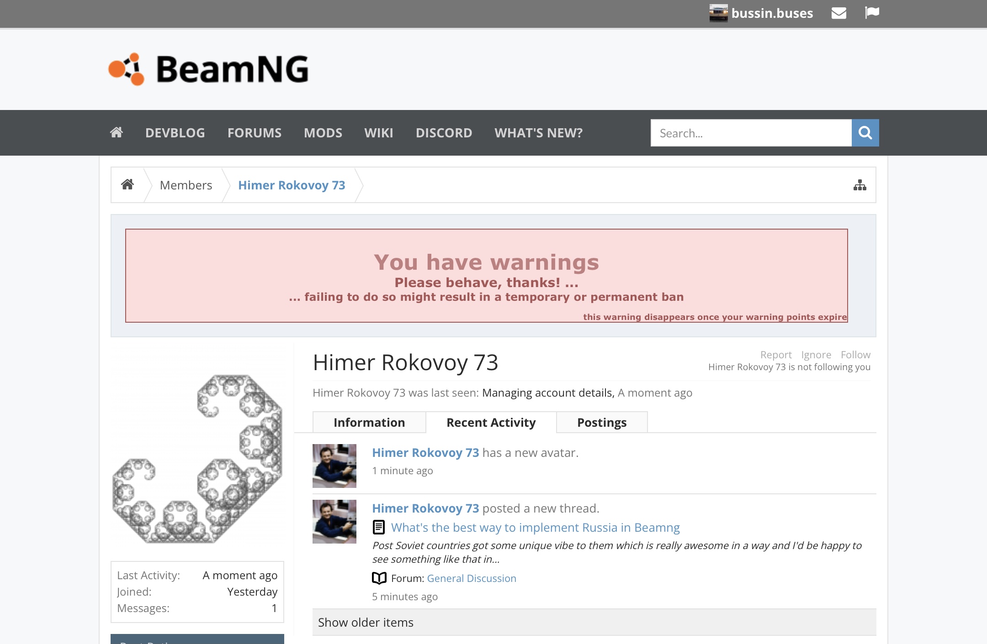Viewport: 987px width, 644px height.
Task: Click the large fractal profile avatar
Action: (197, 458)
